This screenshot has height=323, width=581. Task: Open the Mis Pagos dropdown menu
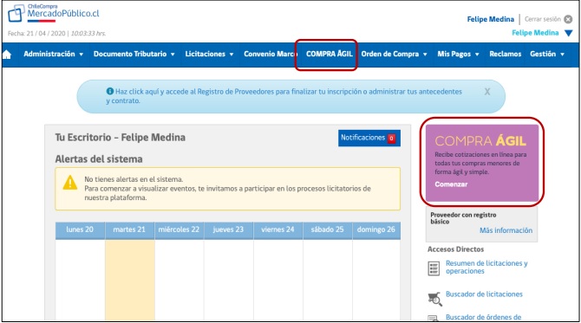pyautogui.click(x=458, y=54)
